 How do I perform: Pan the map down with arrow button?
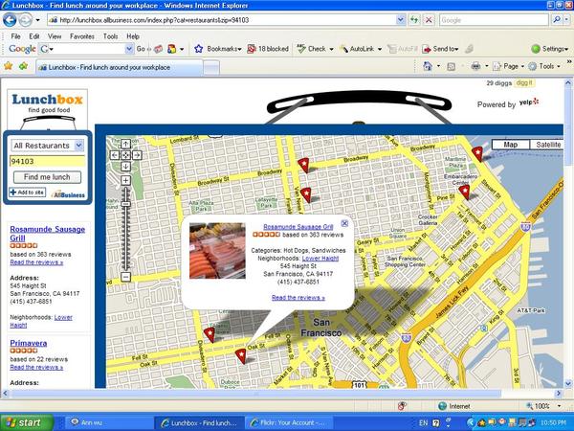pyautogui.click(x=125, y=167)
